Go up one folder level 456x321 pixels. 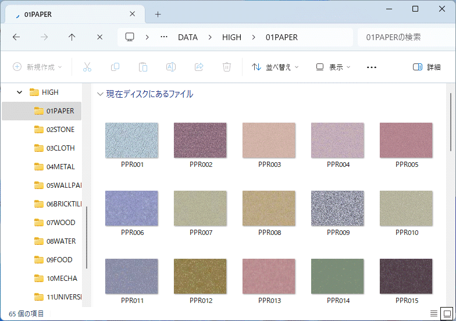tap(72, 37)
